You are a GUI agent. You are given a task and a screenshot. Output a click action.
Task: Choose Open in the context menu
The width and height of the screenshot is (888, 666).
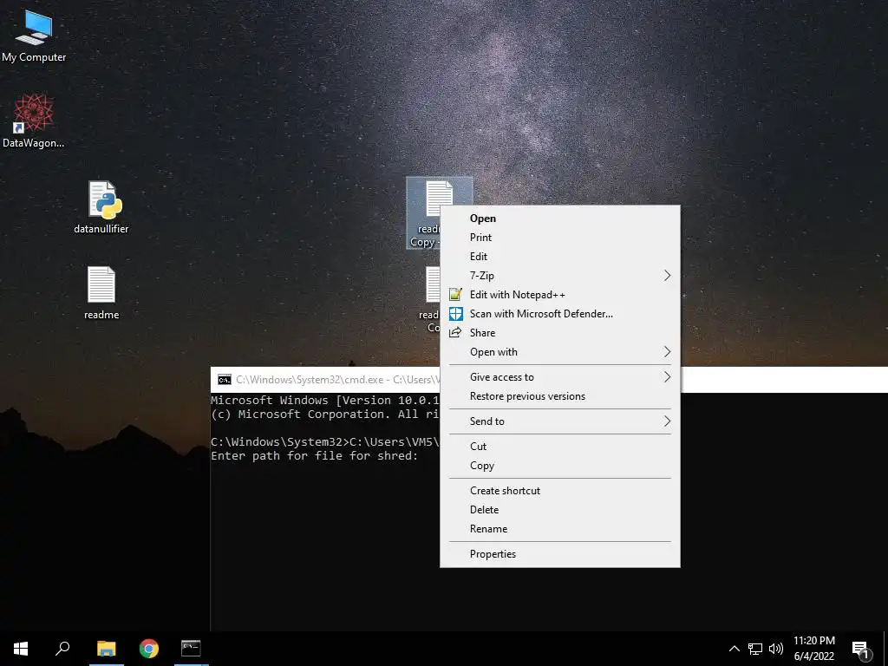pos(560,219)
